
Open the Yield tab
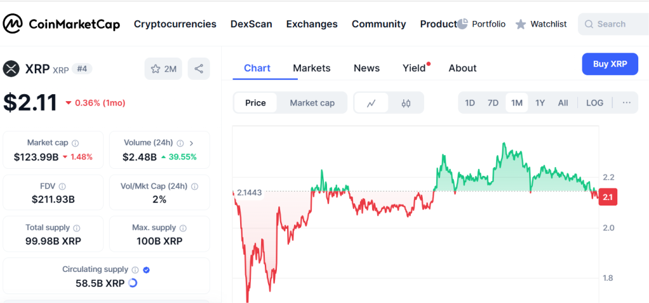(x=416, y=68)
